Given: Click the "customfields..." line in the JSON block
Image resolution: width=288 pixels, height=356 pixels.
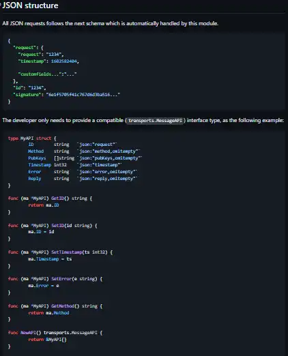Looking at the screenshot, I should [47, 74].
